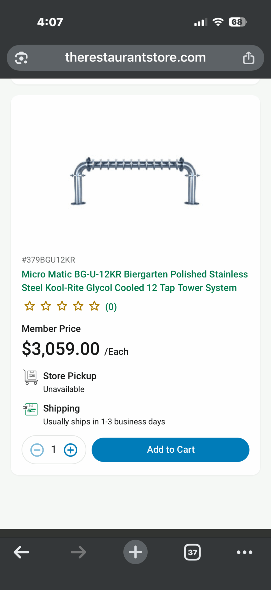Tap the fifth rating star
Viewport: 271px width, 590px height.
click(x=94, y=306)
